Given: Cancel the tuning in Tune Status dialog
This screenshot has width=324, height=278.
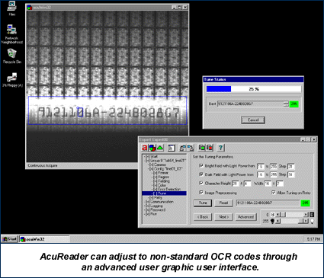Looking at the screenshot, I should [x=253, y=120].
